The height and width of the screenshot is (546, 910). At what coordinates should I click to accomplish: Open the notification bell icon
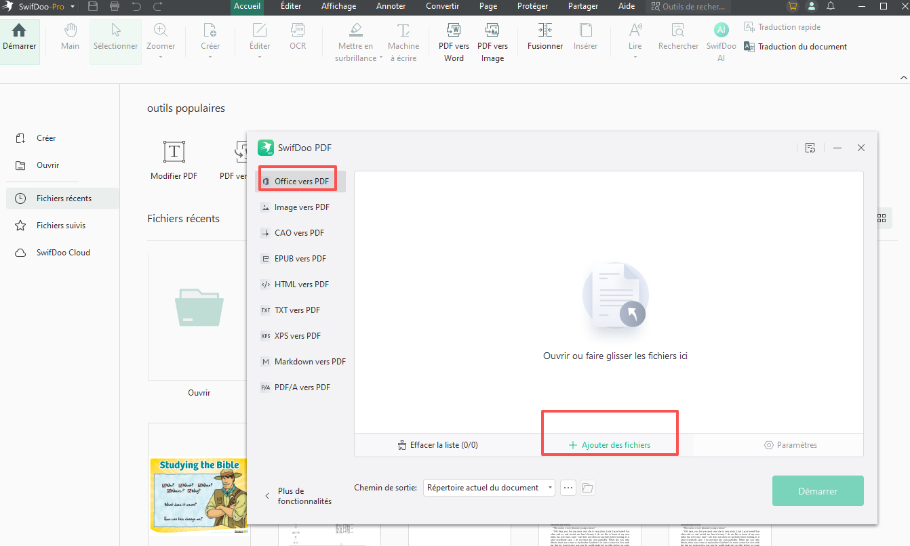click(831, 7)
